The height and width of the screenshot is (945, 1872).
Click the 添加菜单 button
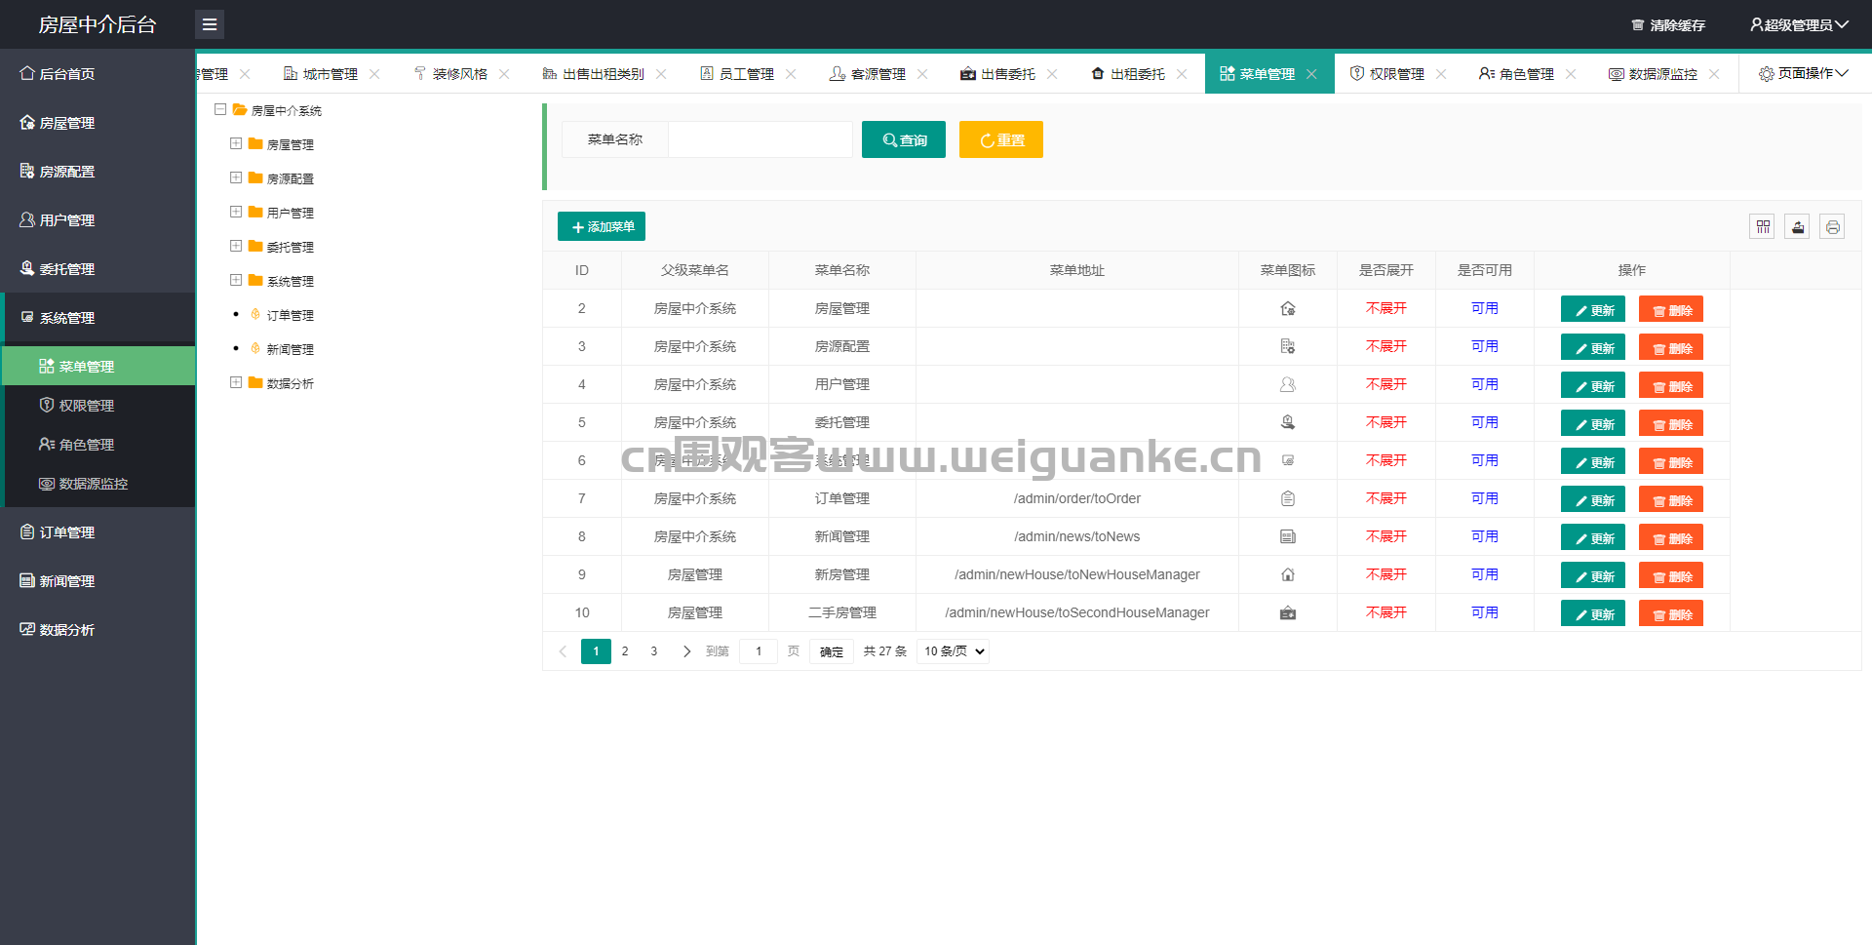[602, 226]
